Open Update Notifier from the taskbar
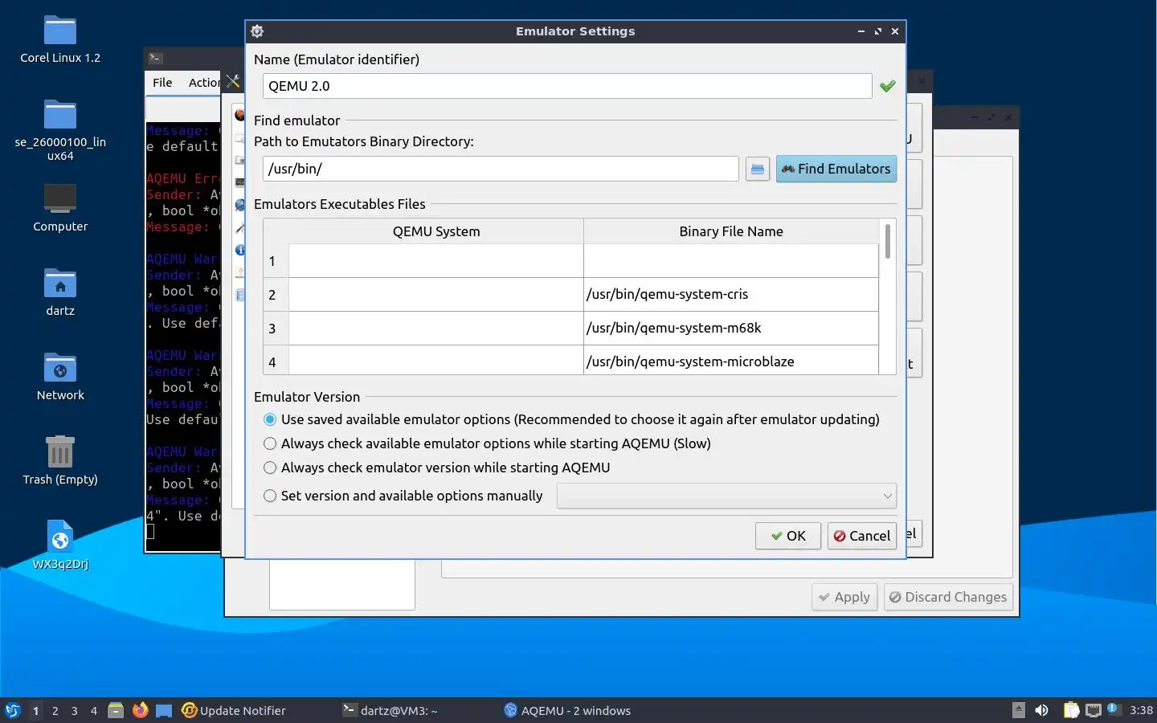This screenshot has height=723, width=1157. click(234, 710)
